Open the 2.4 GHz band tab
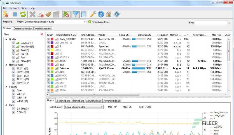 coord(63,101)
